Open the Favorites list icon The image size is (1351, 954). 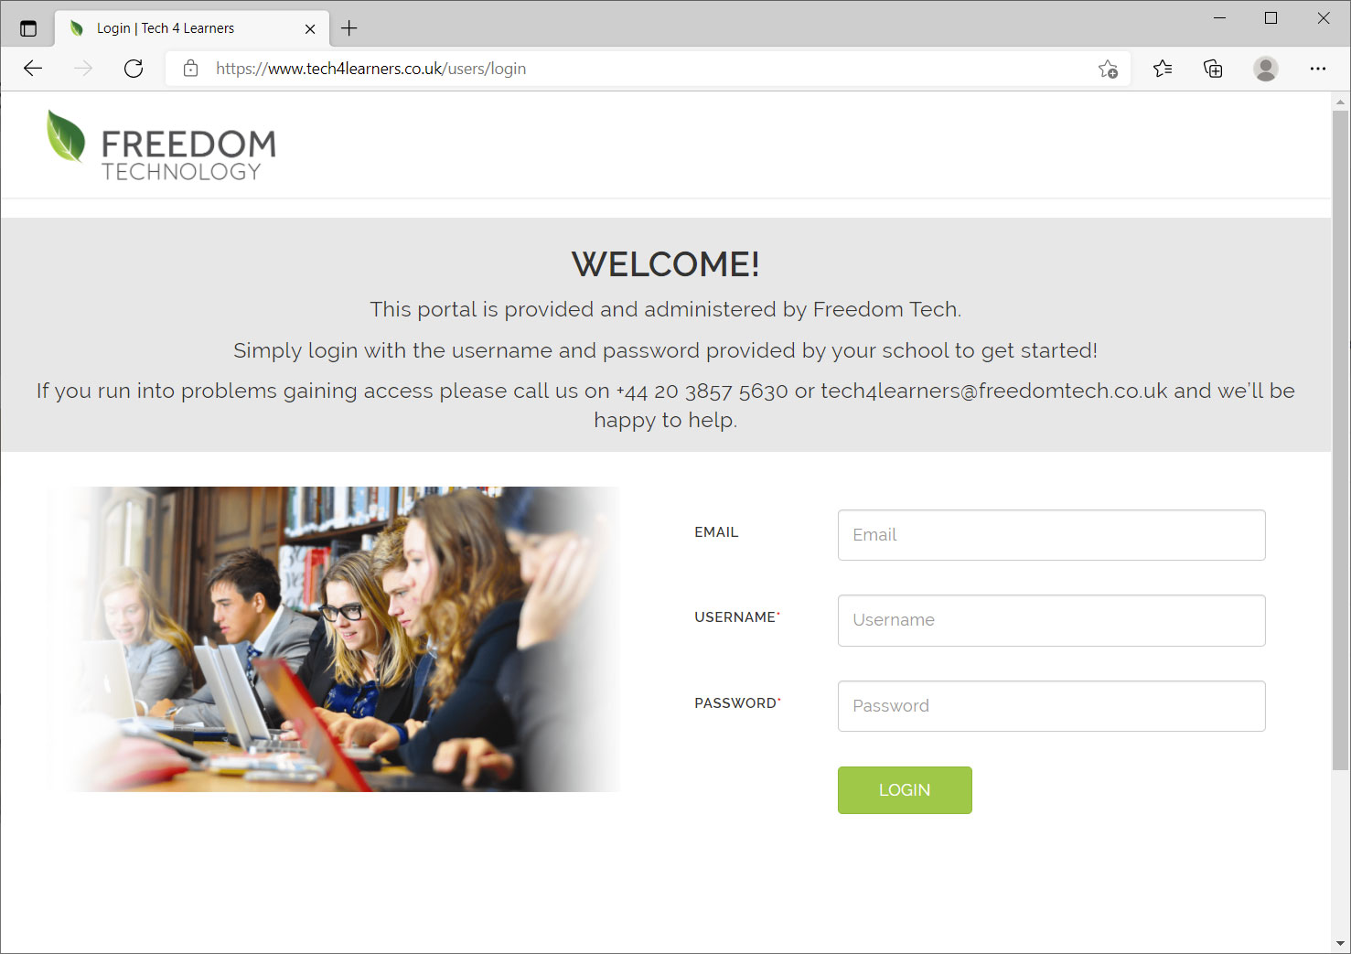pyautogui.click(x=1163, y=69)
